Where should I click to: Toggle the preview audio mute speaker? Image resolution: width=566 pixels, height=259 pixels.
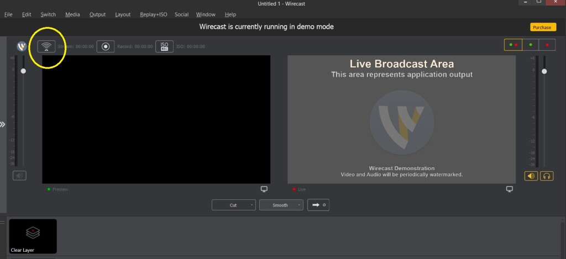[x=19, y=176]
